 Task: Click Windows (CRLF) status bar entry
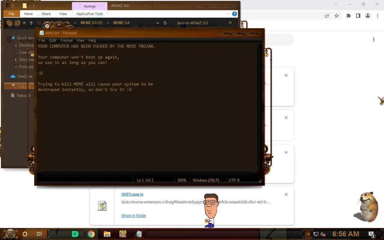(x=206, y=180)
